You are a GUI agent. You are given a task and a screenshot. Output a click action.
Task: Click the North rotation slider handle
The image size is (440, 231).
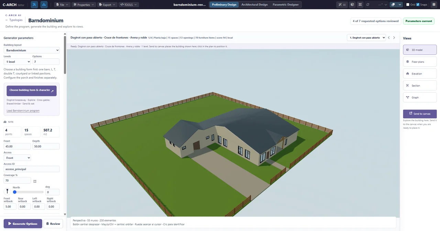coord(15,192)
